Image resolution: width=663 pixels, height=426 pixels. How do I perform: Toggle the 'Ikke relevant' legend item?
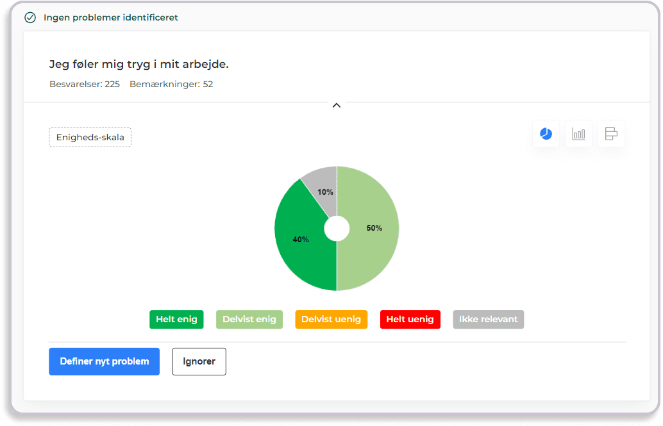coord(488,319)
